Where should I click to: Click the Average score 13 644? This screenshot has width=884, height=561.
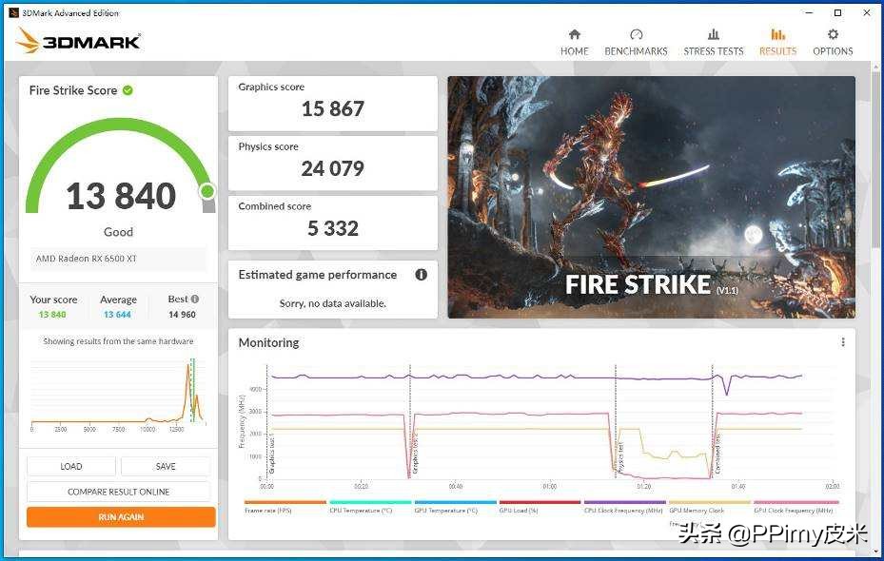pos(117,315)
